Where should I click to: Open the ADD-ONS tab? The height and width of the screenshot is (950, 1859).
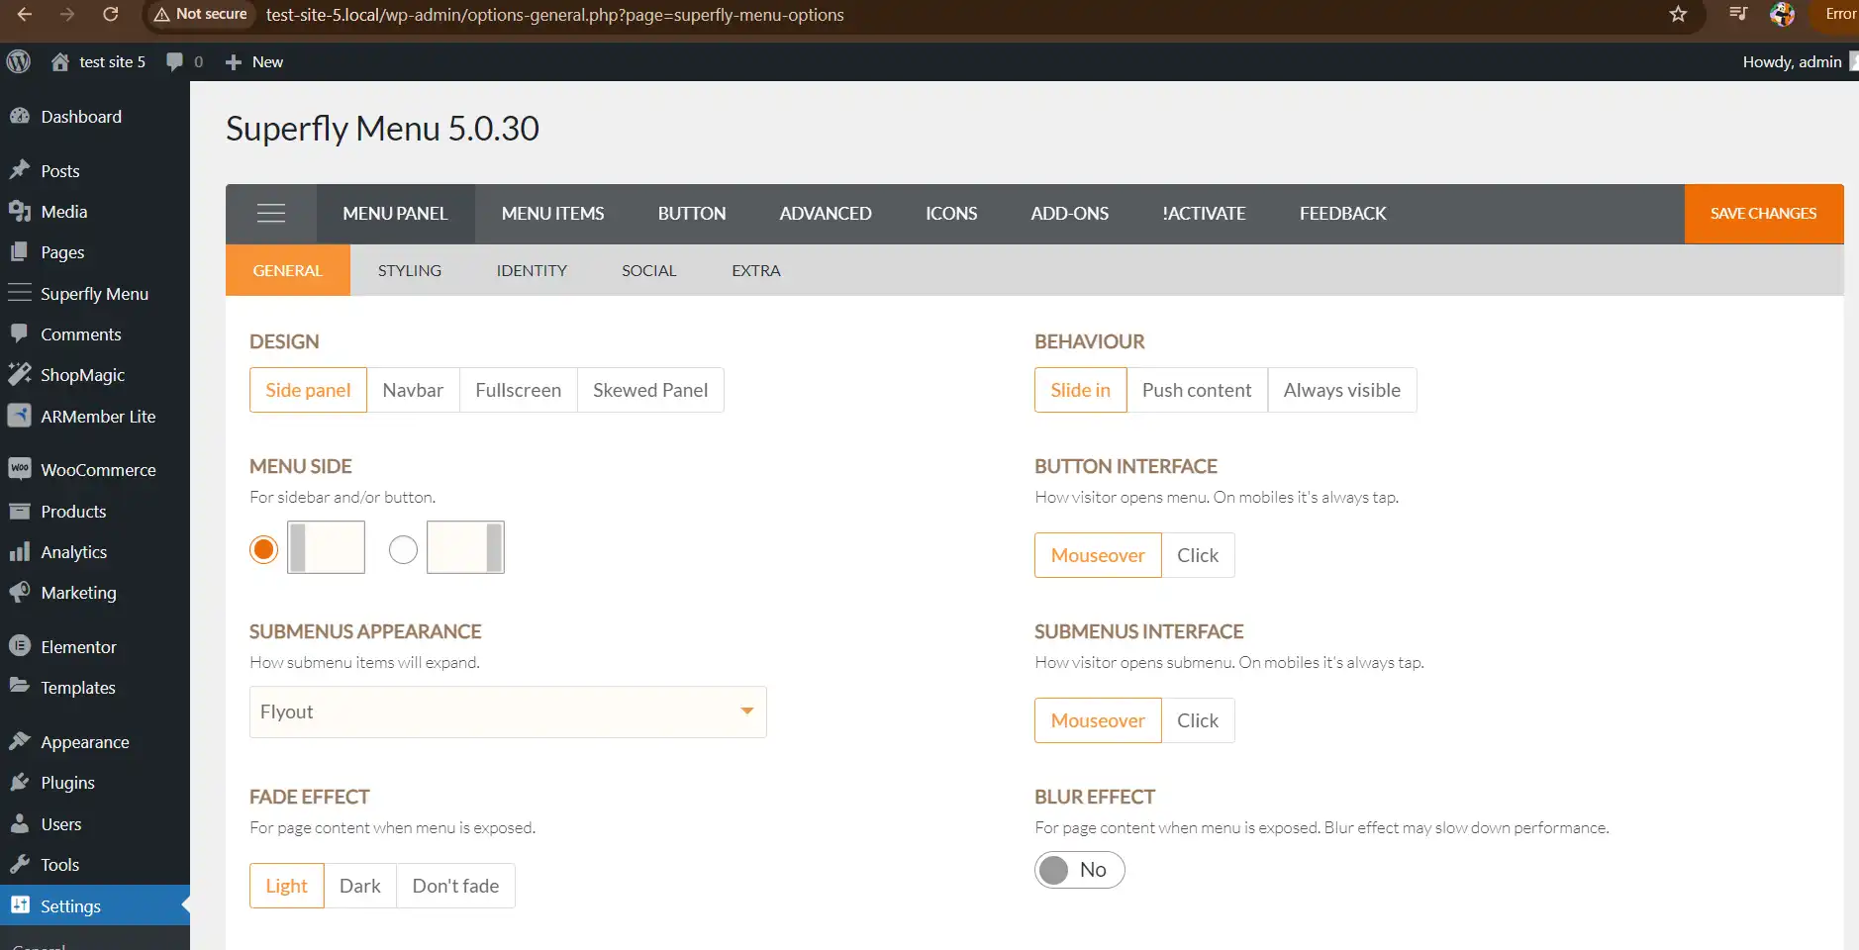[x=1069, y=214]
